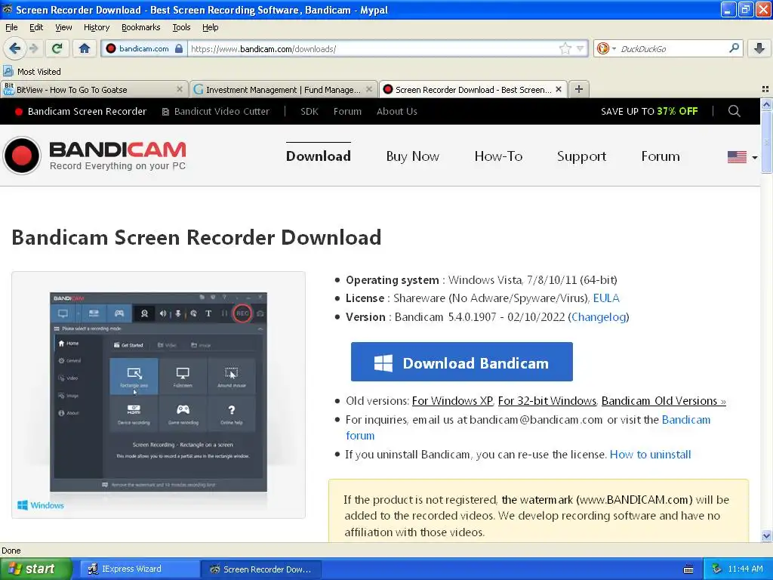The height and width of the screenshot is (580, 773).
Task: Go to the home page icon
Action: pyautogui.click(x=85, y=48)
